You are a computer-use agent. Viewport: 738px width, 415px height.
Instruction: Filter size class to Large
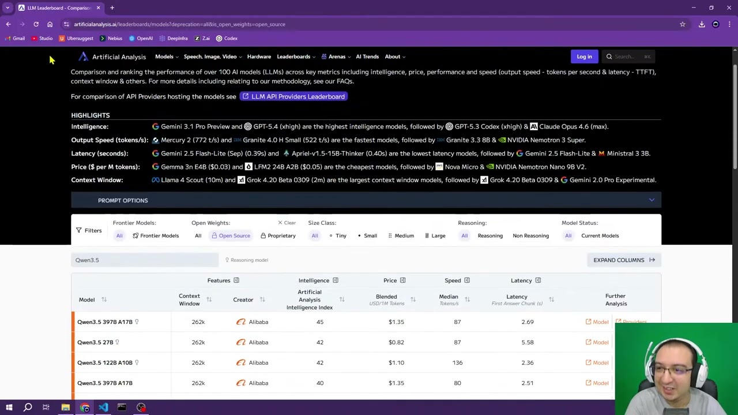[x=435, y=236]
